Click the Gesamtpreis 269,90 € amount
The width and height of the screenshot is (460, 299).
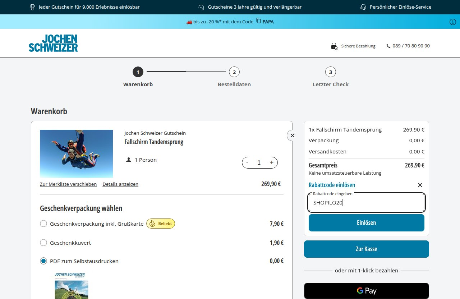(415, 165)
